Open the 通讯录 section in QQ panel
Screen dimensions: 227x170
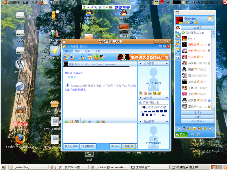pyautogui.click(x=197, y=112)
